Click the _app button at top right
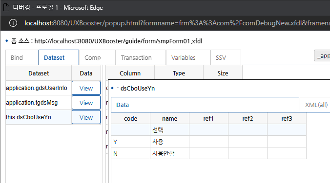330x183 pixels. (322, 55)
